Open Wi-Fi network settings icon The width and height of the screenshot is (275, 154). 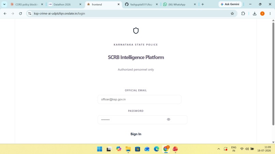242,149
